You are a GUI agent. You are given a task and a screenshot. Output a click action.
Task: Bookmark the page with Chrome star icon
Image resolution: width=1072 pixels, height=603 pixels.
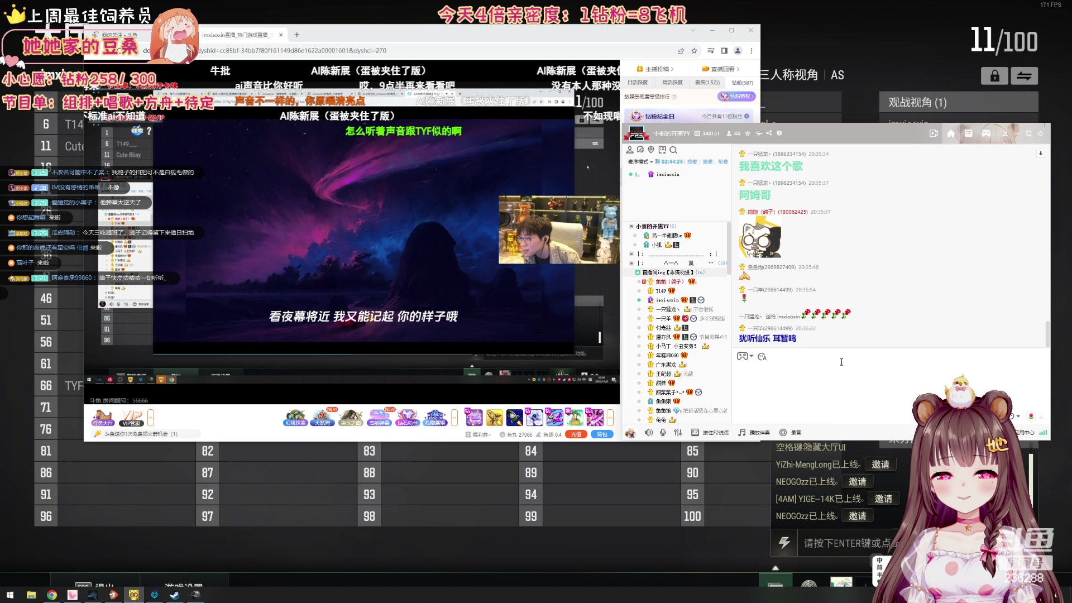(694, 51)
